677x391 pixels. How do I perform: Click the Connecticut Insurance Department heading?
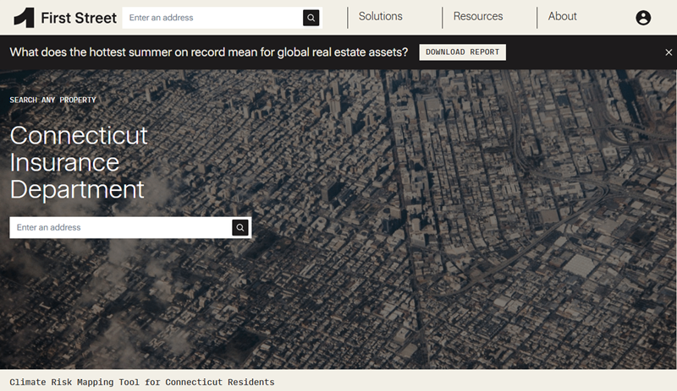79,161
